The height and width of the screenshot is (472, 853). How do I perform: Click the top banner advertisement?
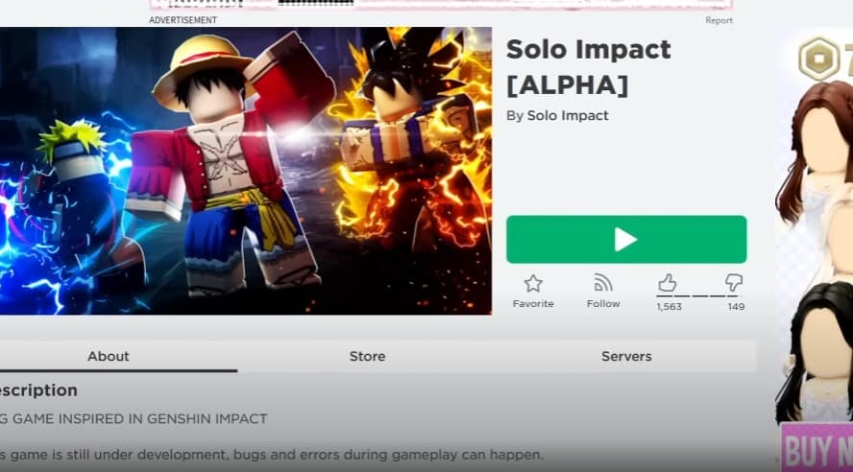(441, 5)
